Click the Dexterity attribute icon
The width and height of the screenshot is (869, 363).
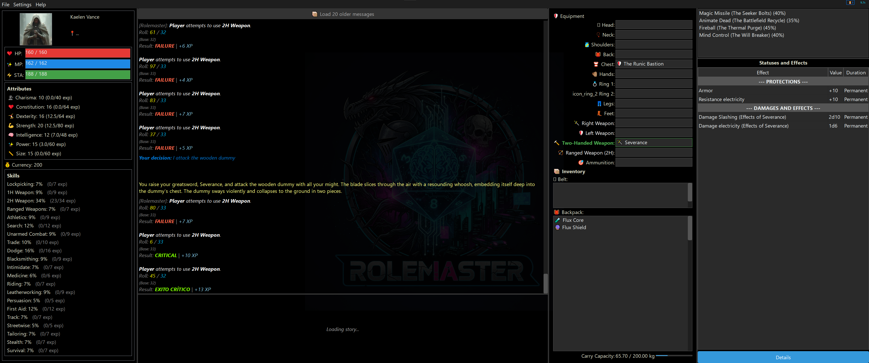[x=11, y=116]
